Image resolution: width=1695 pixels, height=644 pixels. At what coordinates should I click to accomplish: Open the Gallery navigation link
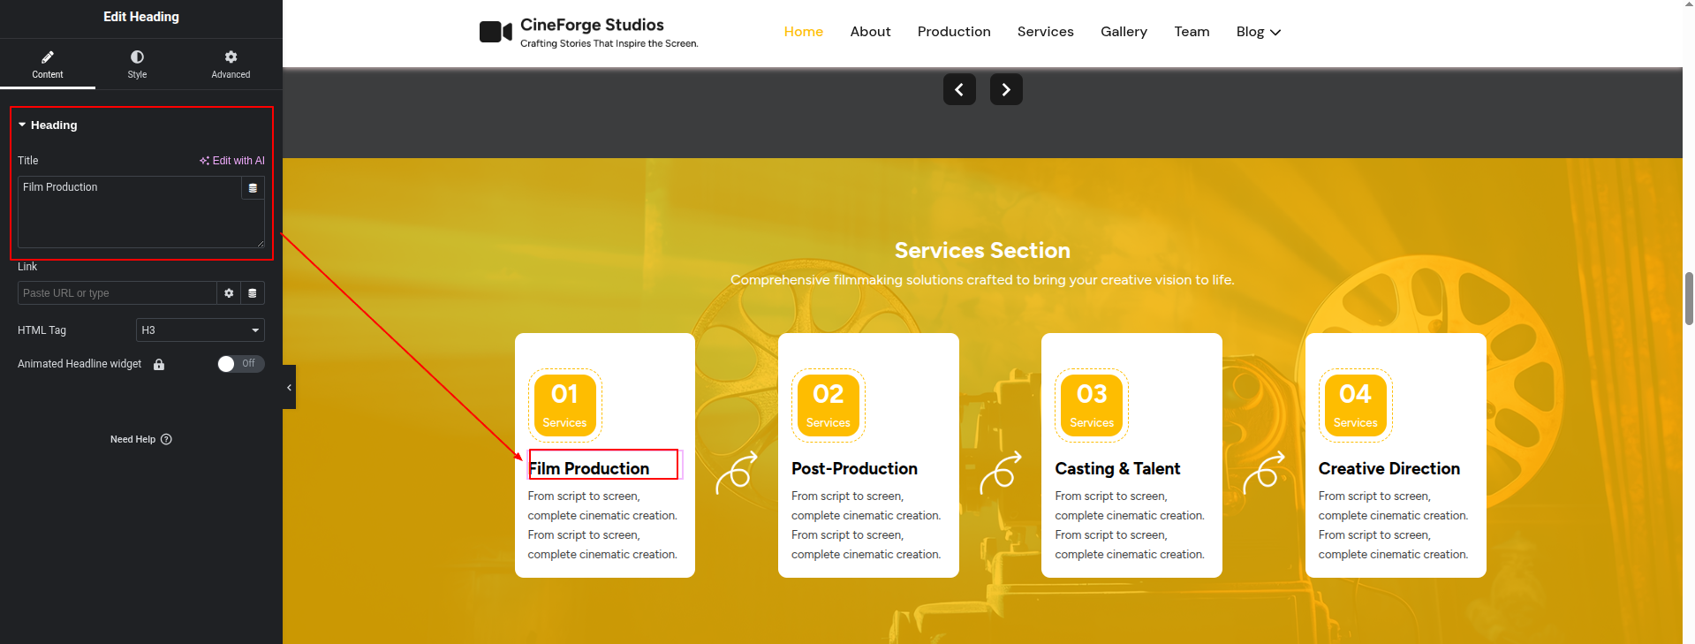tap(1124, 32)
